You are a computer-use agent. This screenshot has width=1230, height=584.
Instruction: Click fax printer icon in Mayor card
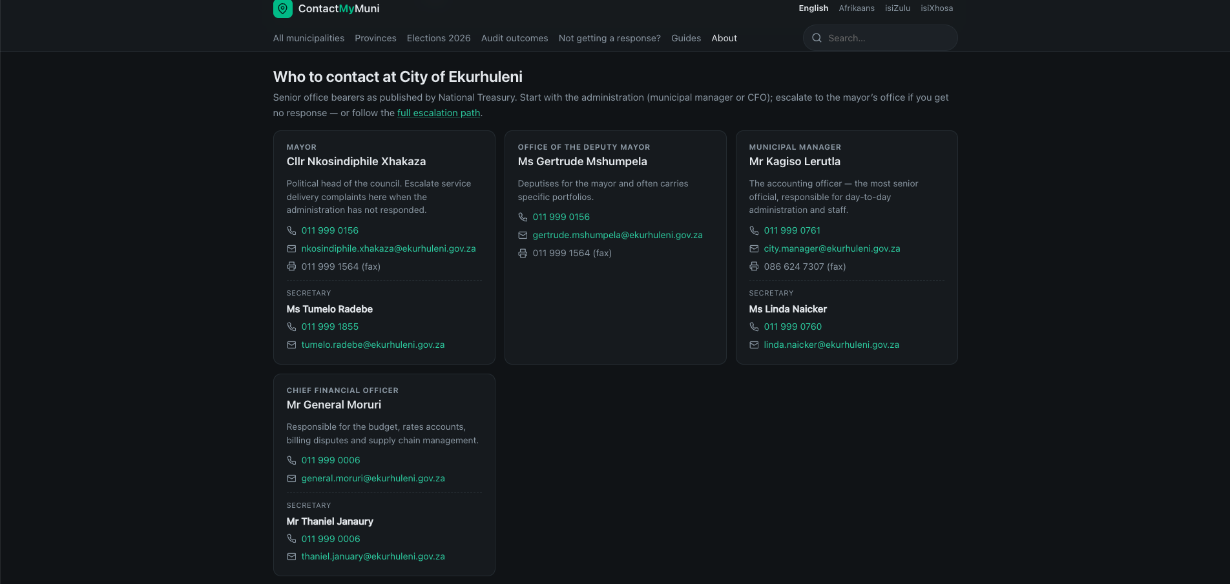[291, 267]
